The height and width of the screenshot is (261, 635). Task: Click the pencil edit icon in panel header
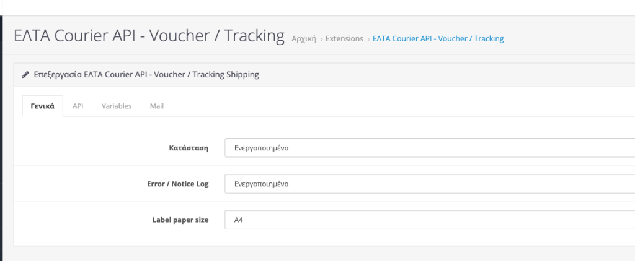[25, 75]
